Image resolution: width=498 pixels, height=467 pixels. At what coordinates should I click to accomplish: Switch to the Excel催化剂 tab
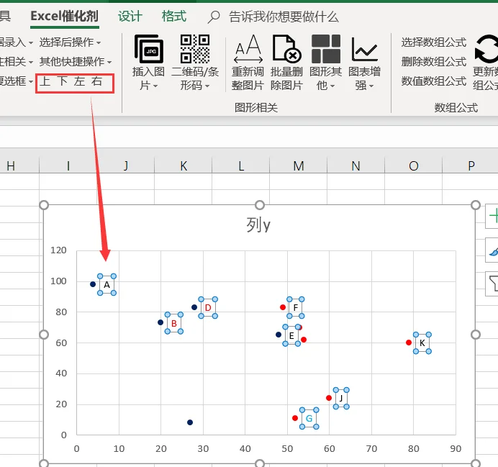click(x=65, y=17)
